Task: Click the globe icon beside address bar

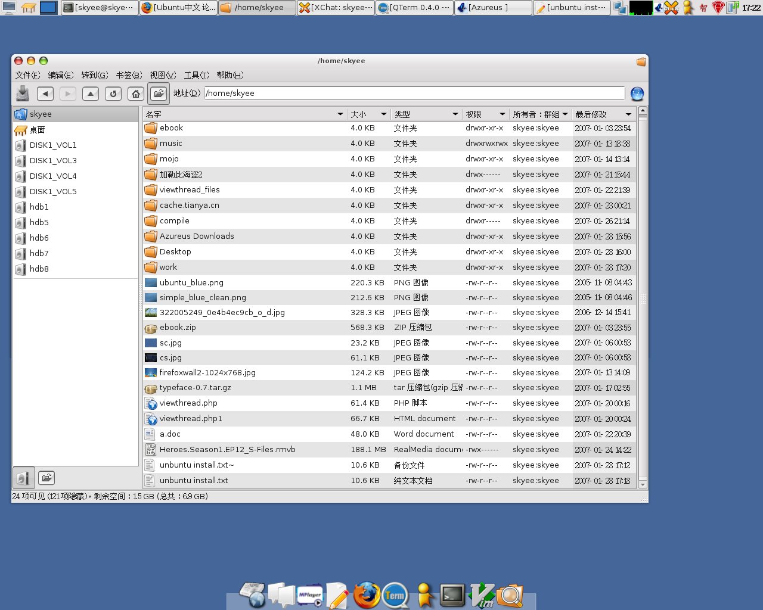Action: click(637, 94)
